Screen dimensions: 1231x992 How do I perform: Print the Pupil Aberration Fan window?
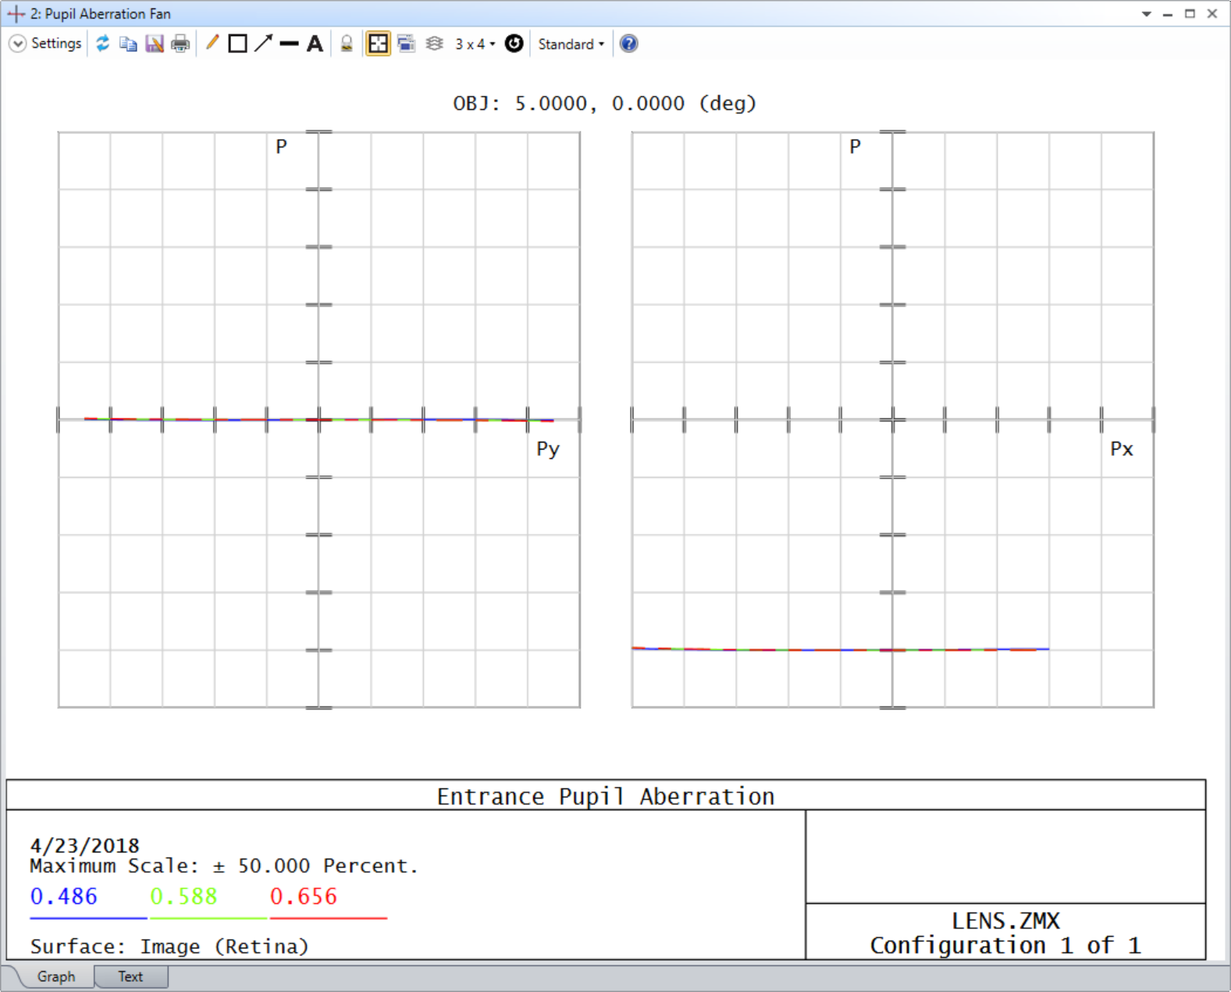[x=180, y=44]
